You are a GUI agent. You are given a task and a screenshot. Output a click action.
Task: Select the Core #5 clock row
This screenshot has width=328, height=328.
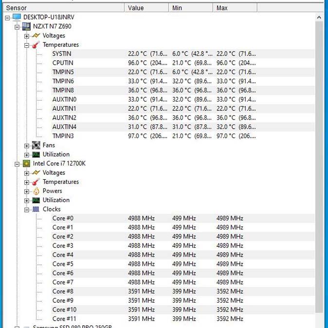click(x=183, y=264)
